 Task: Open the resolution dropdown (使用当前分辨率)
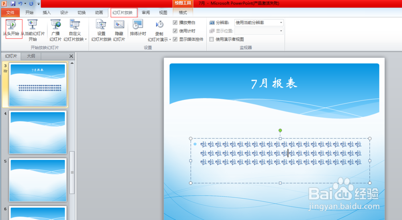click(x=259, y=22)
